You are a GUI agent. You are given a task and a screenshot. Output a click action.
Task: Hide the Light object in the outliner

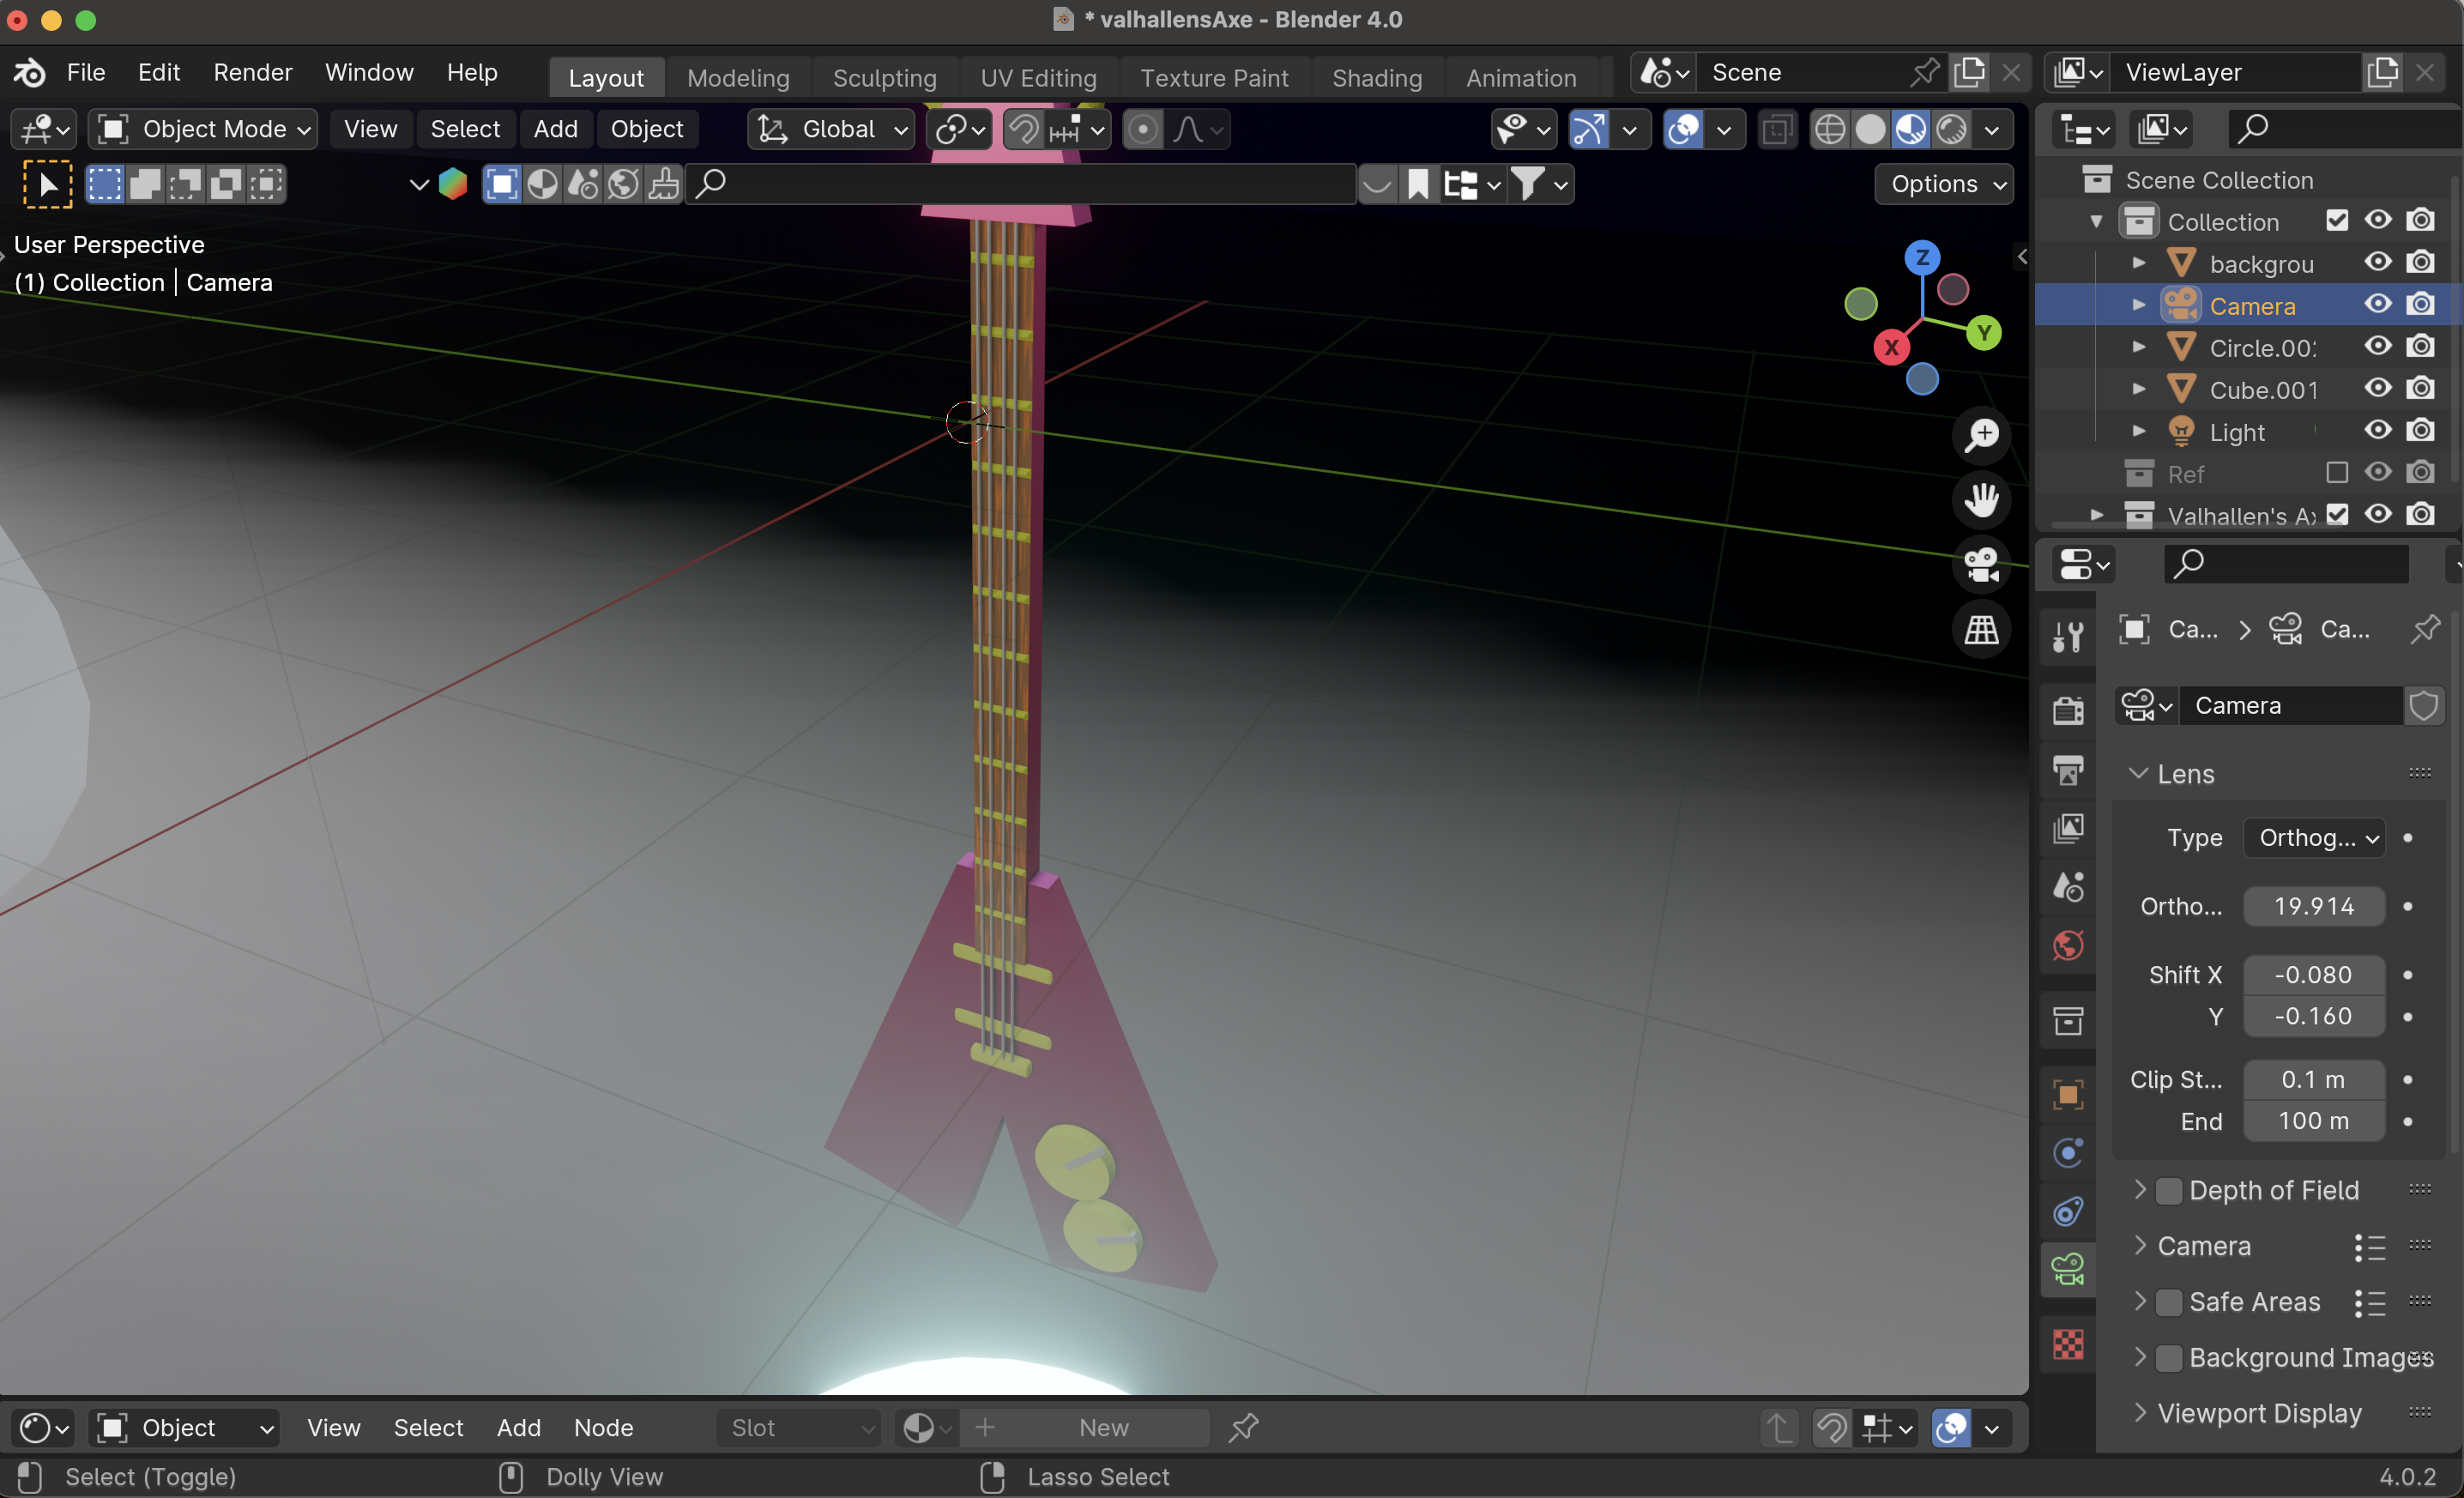(x=2377, y=431)
